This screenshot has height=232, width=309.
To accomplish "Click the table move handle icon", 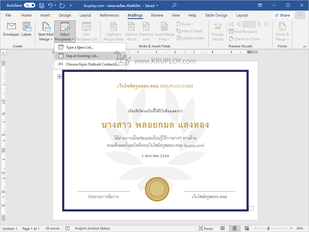I will pyautogui.click(x=59, y=77).
